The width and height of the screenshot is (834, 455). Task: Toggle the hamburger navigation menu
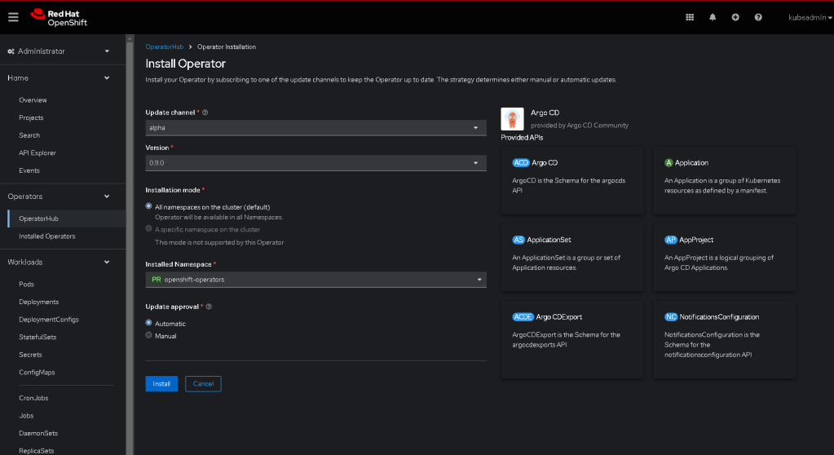click(x=13, y=17)
